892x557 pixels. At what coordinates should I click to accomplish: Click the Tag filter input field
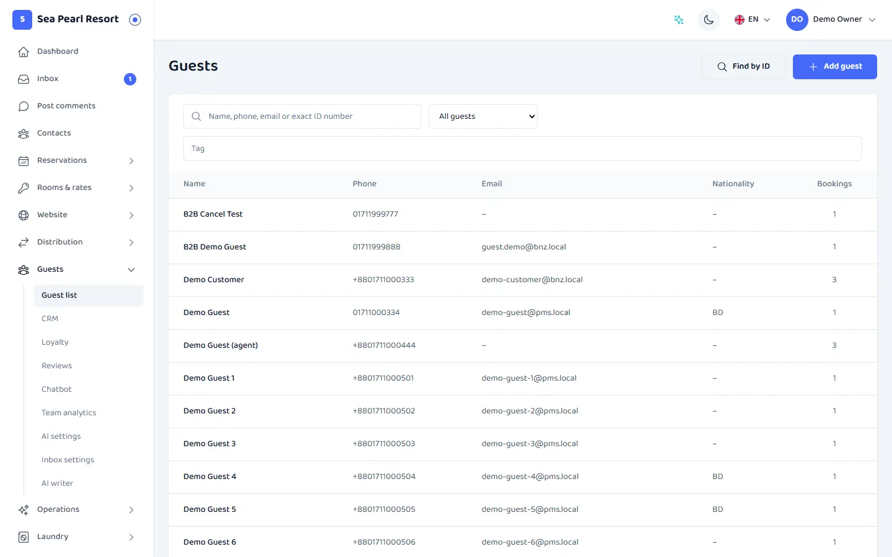click(x=523, y=149)
